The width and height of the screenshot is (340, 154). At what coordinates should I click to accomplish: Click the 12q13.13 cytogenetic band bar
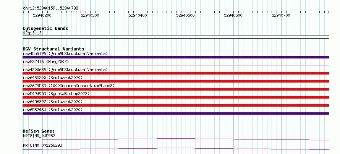pyautogui.click(x=176, y=37)
